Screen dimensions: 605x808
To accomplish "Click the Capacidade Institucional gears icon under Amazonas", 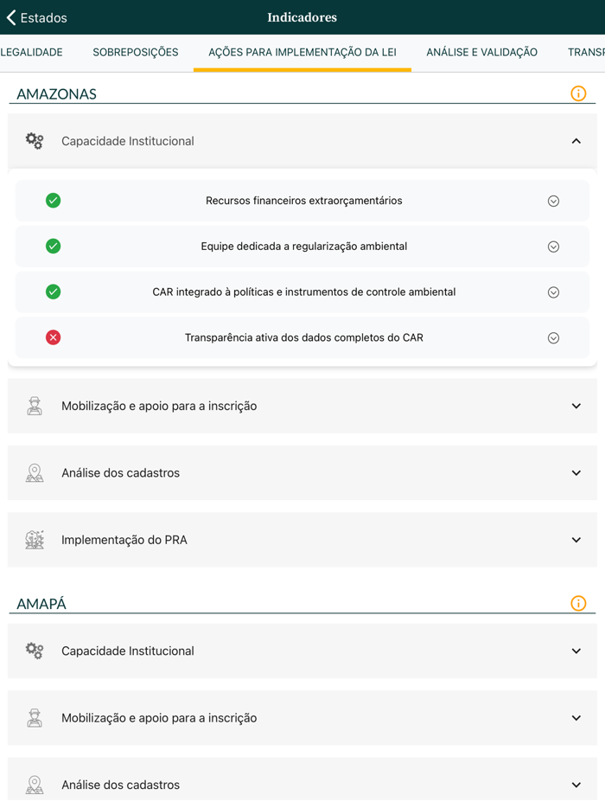I will click(x=34, y=140).
